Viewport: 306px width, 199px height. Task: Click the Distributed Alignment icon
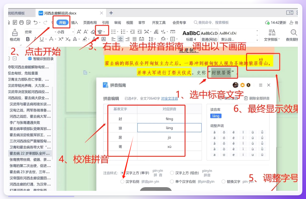pyautogui.click(x=141, y=39)
